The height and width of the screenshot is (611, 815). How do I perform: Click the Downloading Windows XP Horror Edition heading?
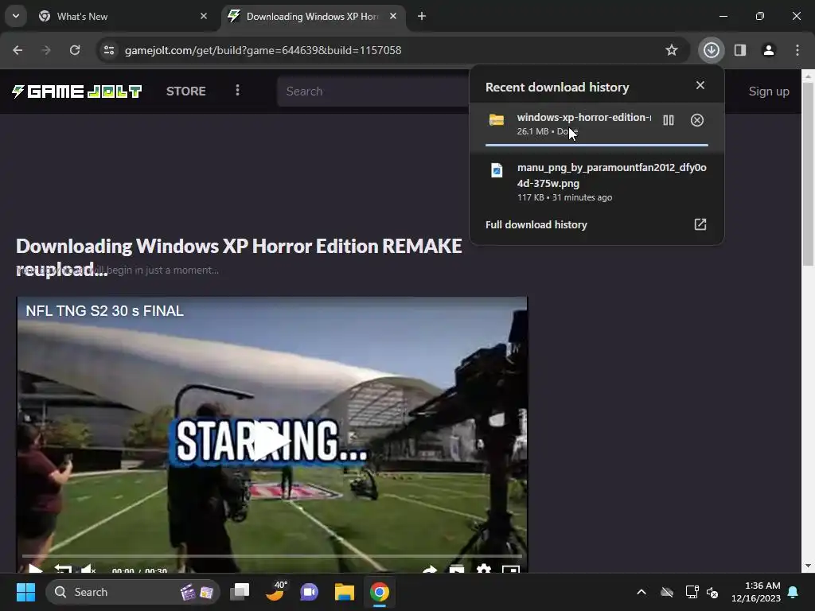pos(239,258)
